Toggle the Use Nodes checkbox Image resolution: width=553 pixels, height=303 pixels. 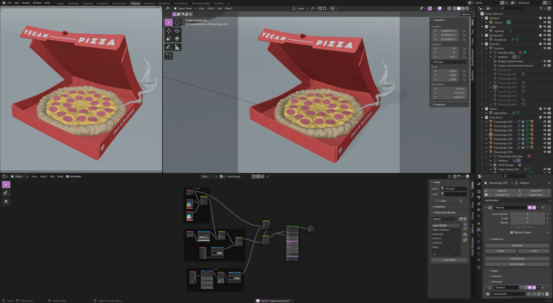67,176
